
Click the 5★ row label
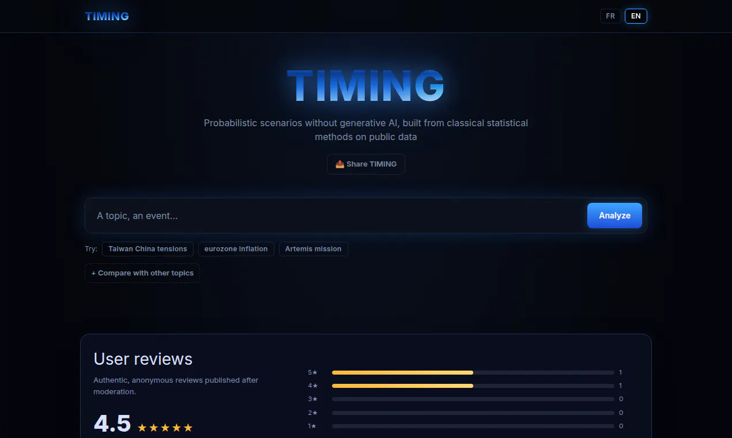pos(312,372)
